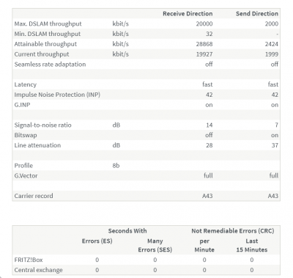Click the Many Errors (SES) column header

[155, 245]
